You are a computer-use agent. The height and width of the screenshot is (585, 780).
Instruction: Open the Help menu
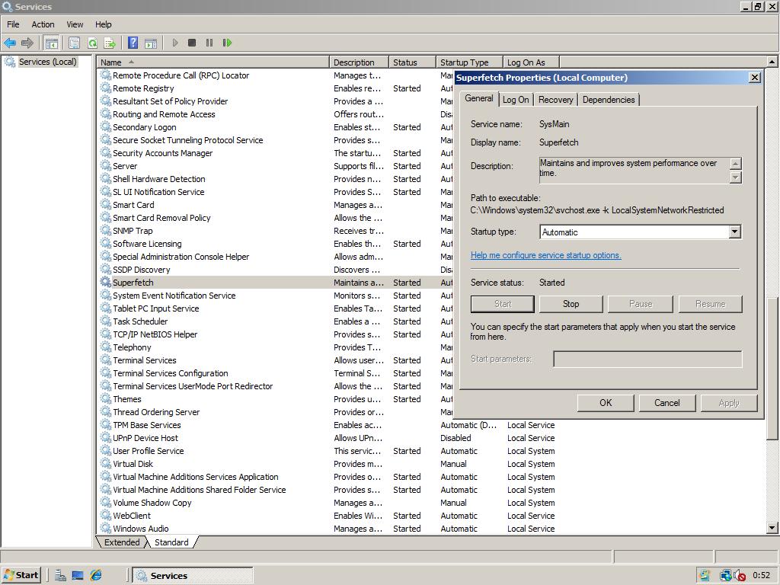[104, 24]
